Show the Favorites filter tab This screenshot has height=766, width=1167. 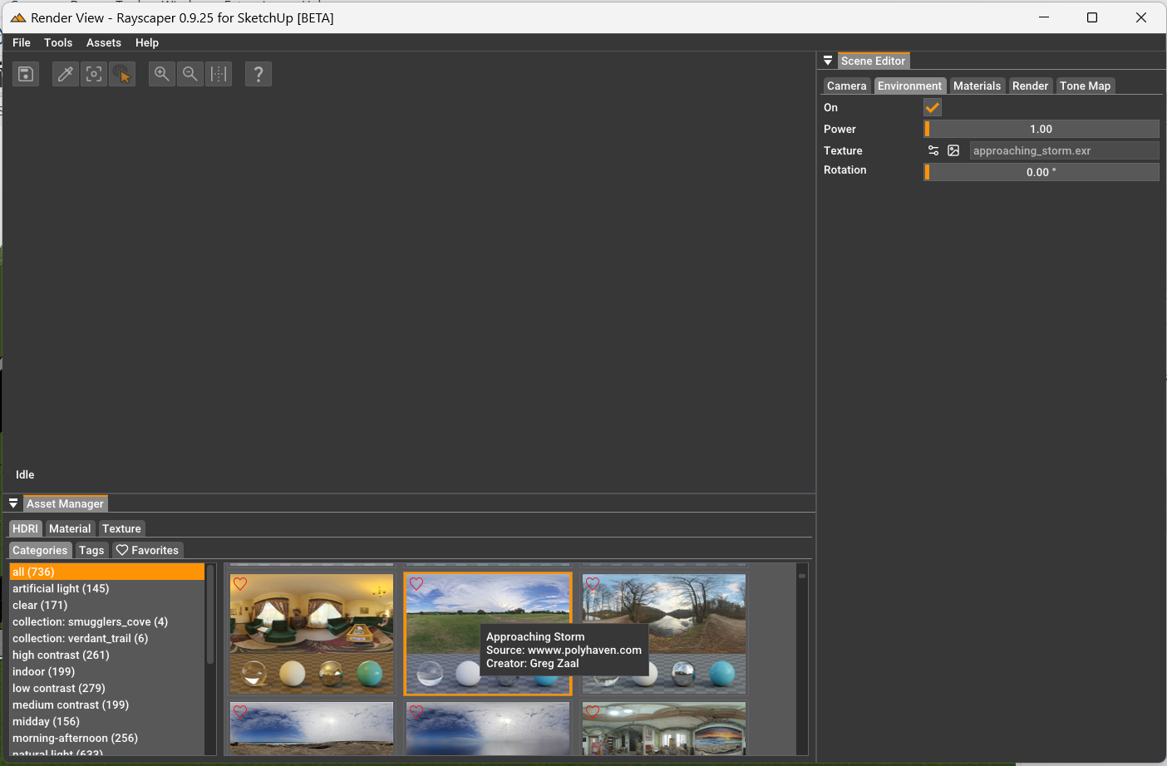coord(147,550)
